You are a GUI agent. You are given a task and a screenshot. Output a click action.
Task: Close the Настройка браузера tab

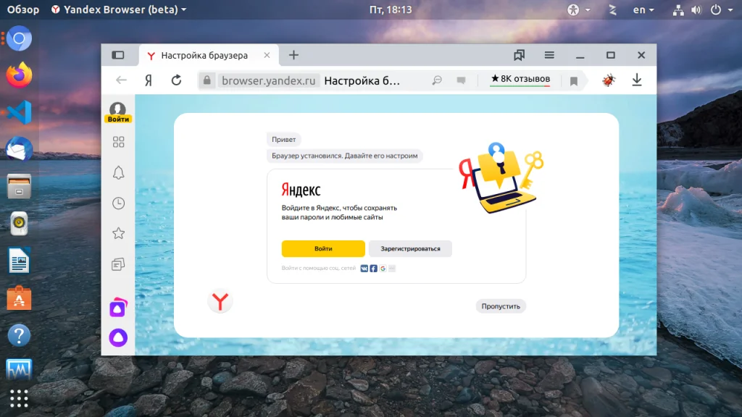coord(267,55)
